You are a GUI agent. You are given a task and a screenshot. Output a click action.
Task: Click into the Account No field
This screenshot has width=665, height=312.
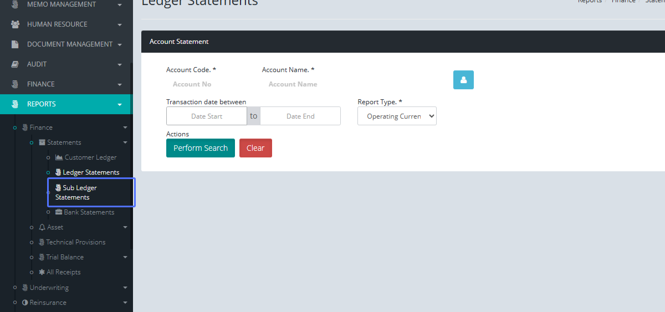click(192, 84)
